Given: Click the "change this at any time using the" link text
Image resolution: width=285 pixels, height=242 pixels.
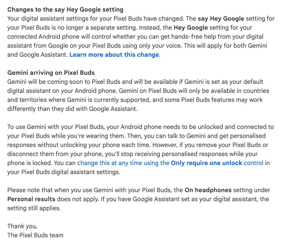Looking at the screenshot, I should [123, 163].
